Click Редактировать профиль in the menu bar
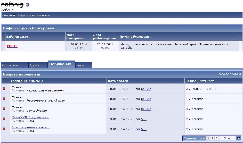This screenshot has width=243, height=143. tap(34, 15)
